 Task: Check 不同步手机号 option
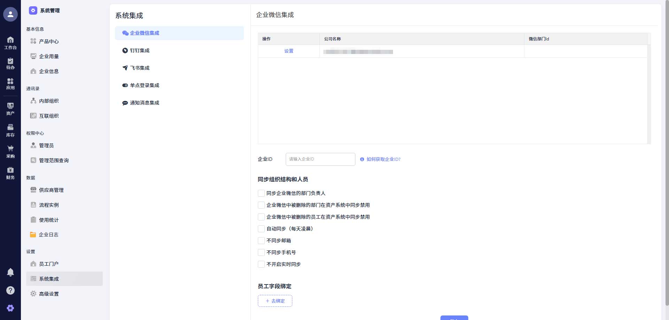(x=261, y=252)
